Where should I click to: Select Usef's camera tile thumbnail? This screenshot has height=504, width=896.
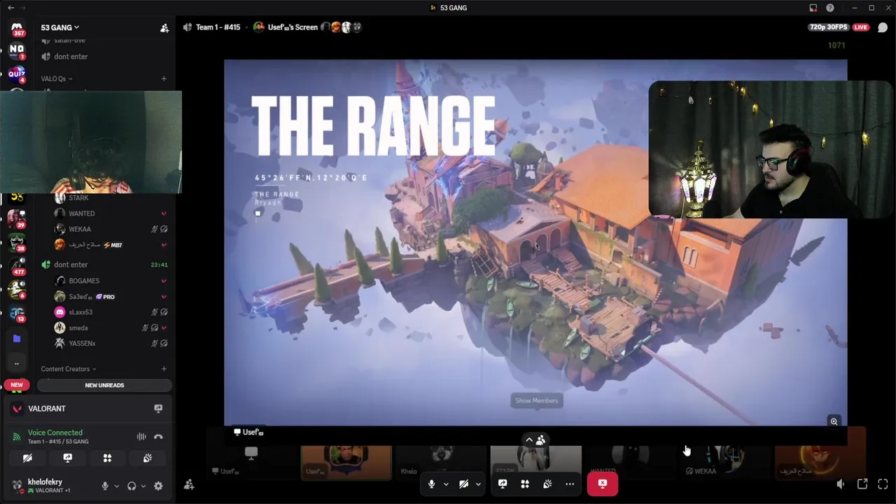(346, 462)
